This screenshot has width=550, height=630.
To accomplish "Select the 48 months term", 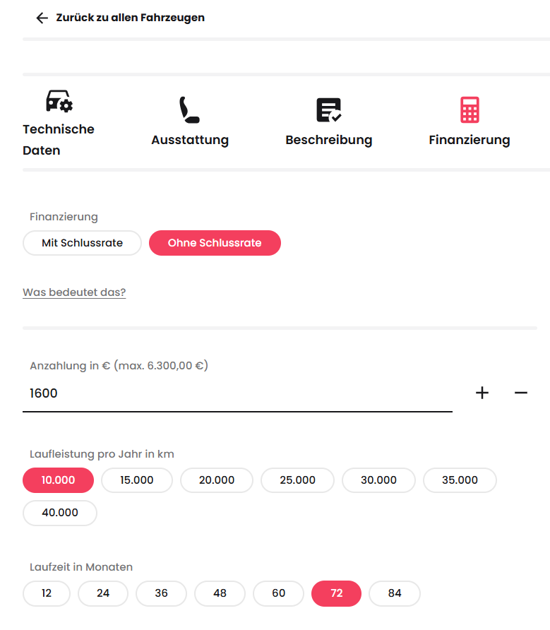I will (220, 593).
